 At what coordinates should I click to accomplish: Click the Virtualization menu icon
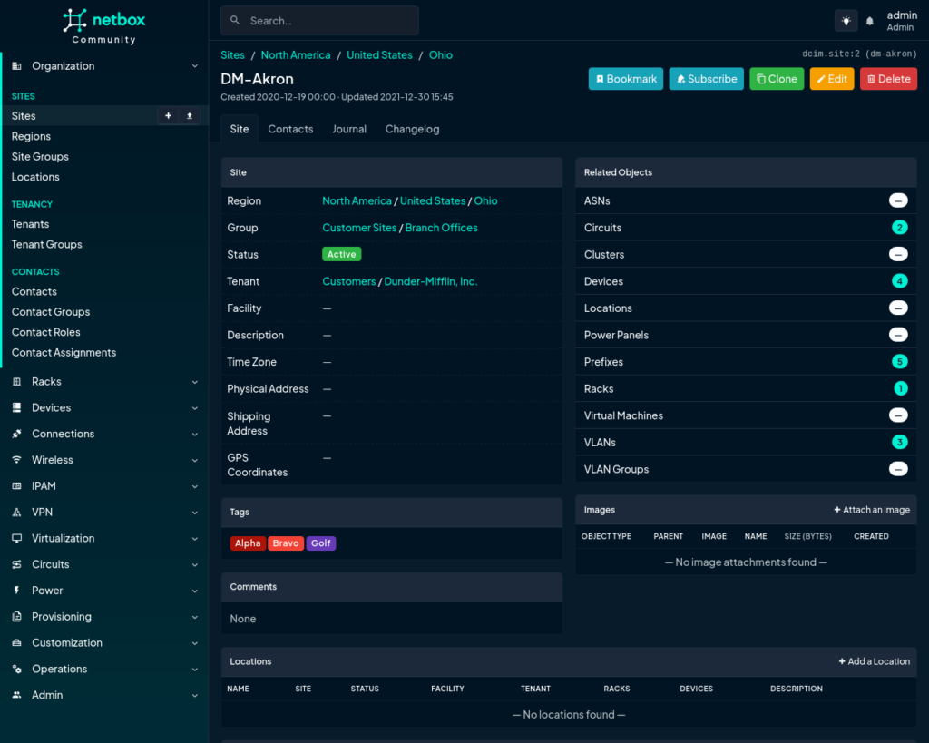click(x=16, y=538)
